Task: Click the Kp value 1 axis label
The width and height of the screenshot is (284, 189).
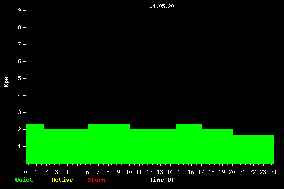Action: 20,146
